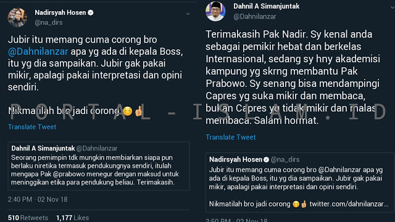
Task: Click Translate Tweet under Nadirsyah's tweet
Action: [x=32, y=127]
